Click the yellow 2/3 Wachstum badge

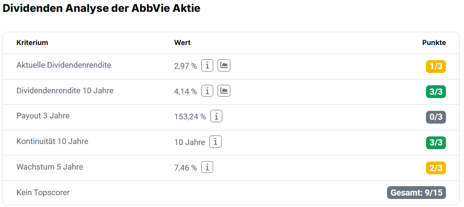[x=436, y=168]
